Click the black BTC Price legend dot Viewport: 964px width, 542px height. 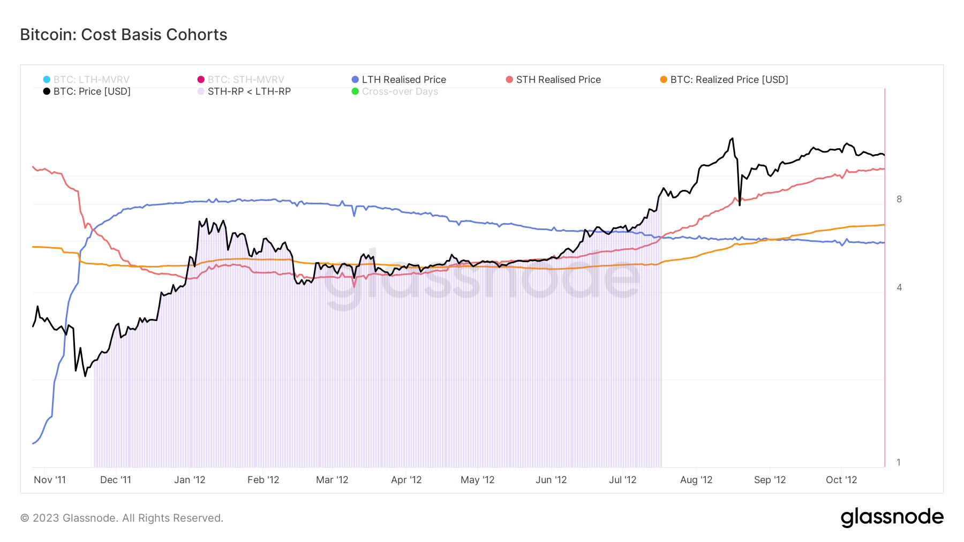[47, 91]
